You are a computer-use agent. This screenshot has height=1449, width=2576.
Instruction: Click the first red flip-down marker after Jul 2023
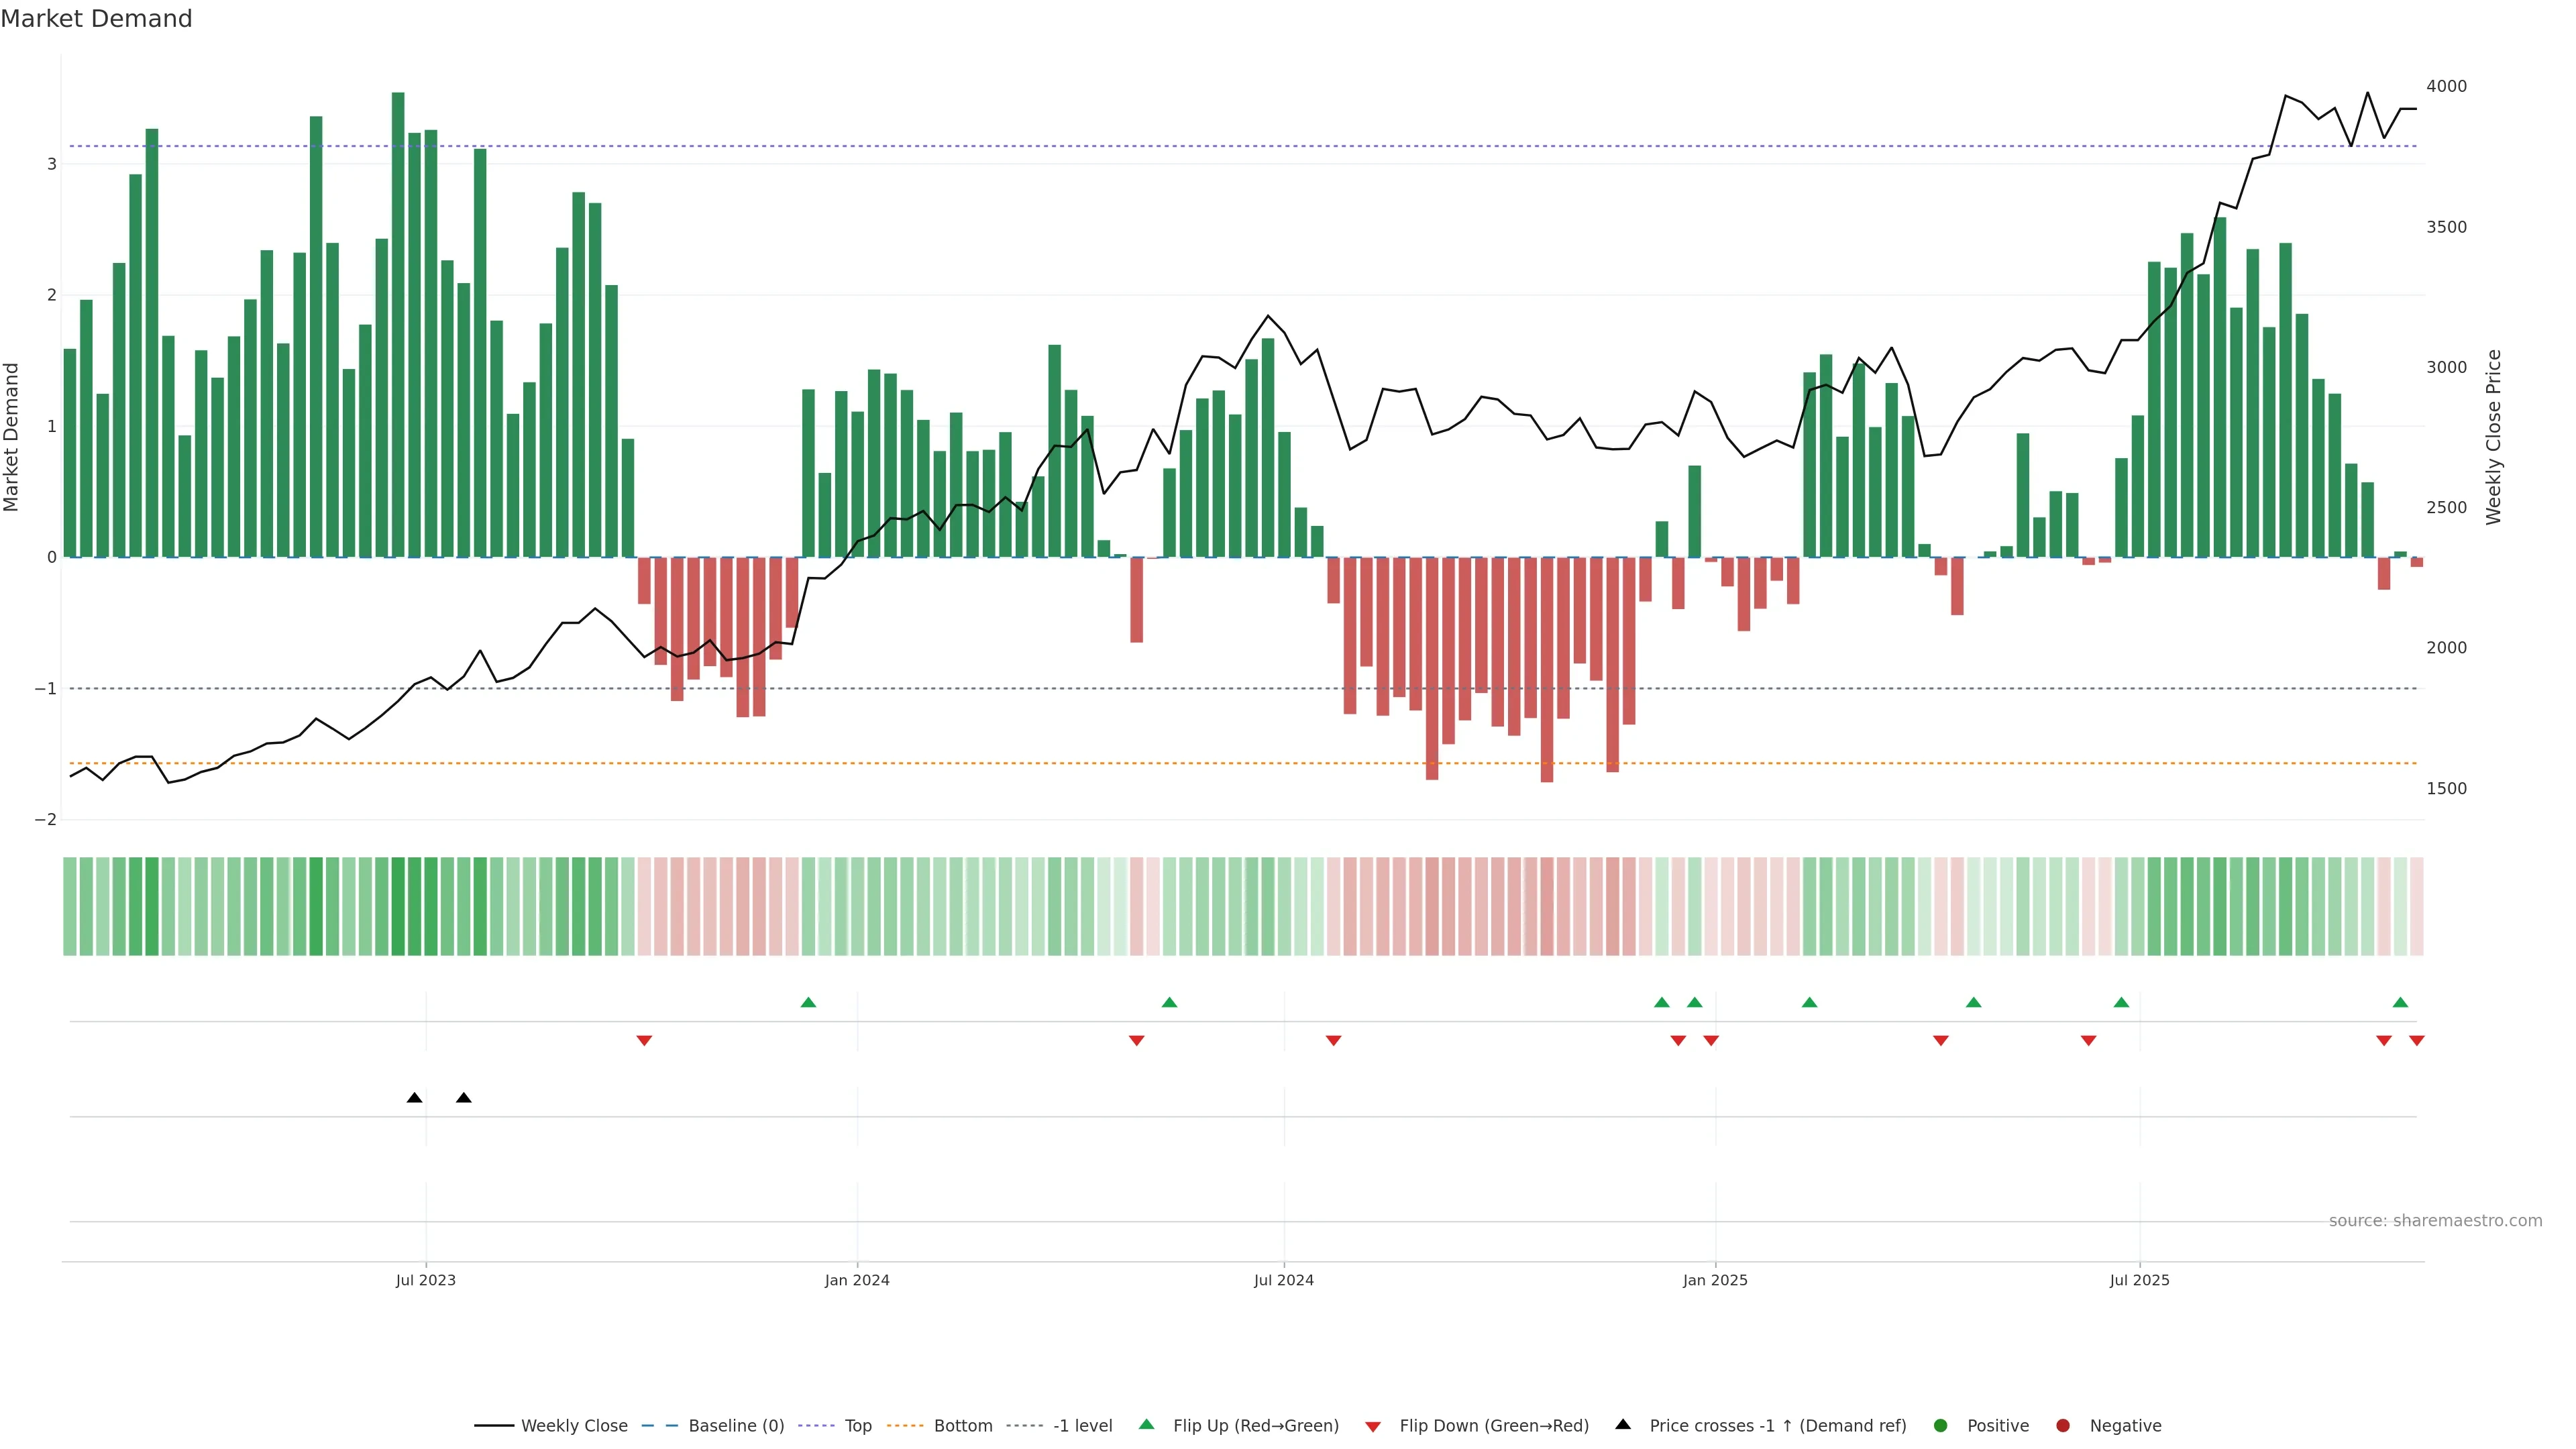tap(644, 1041)
